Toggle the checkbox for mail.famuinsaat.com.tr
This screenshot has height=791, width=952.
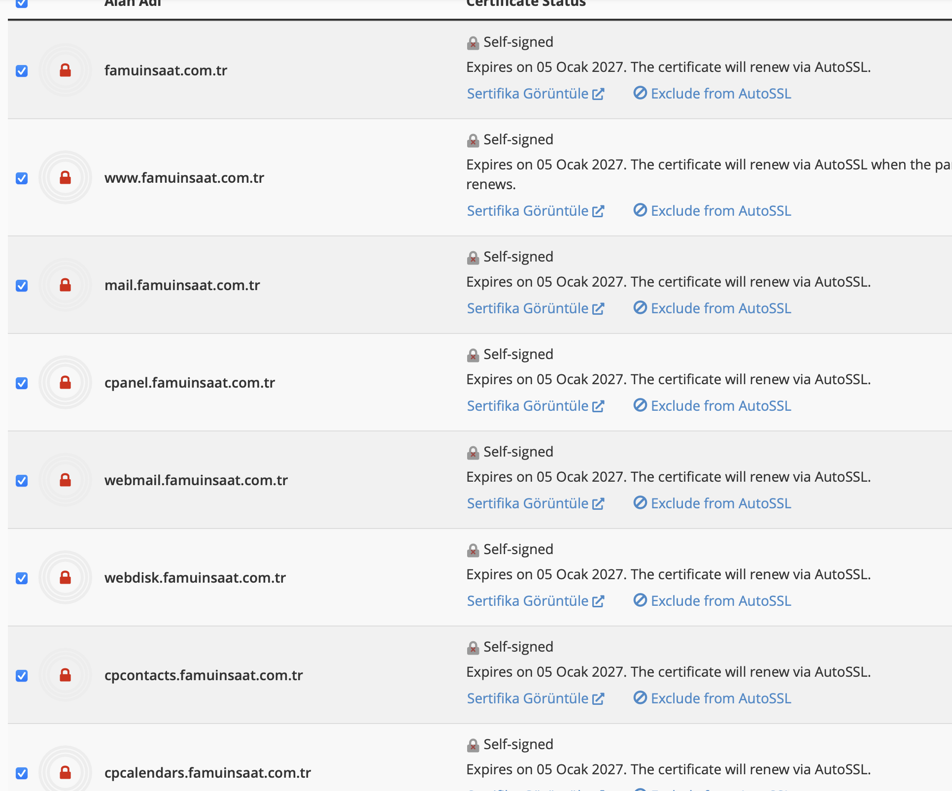[x=22, y=286]
